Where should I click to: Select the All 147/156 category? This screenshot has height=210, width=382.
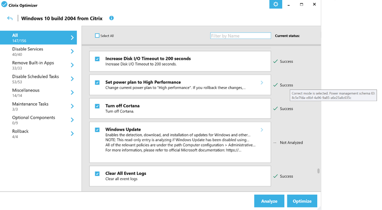click(38, 38)
